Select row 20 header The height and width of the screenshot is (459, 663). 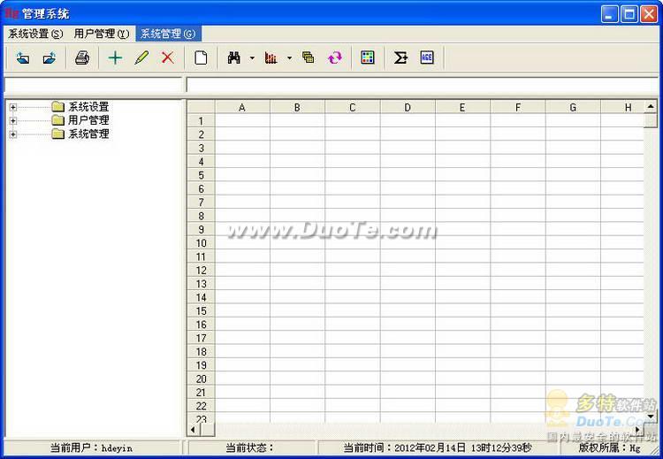[202, 379]
